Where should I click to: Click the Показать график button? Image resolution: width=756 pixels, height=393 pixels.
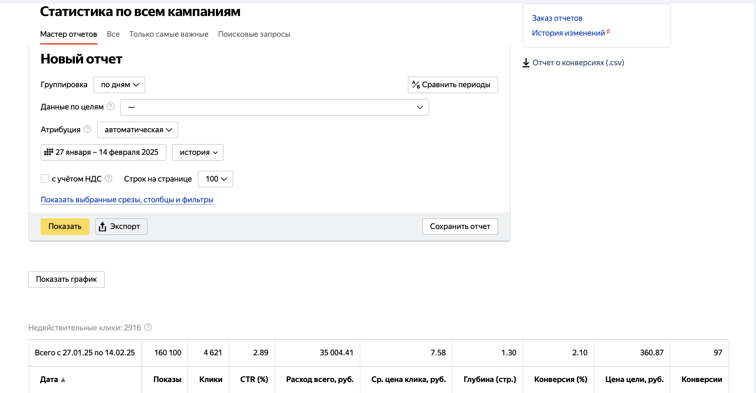67,279
